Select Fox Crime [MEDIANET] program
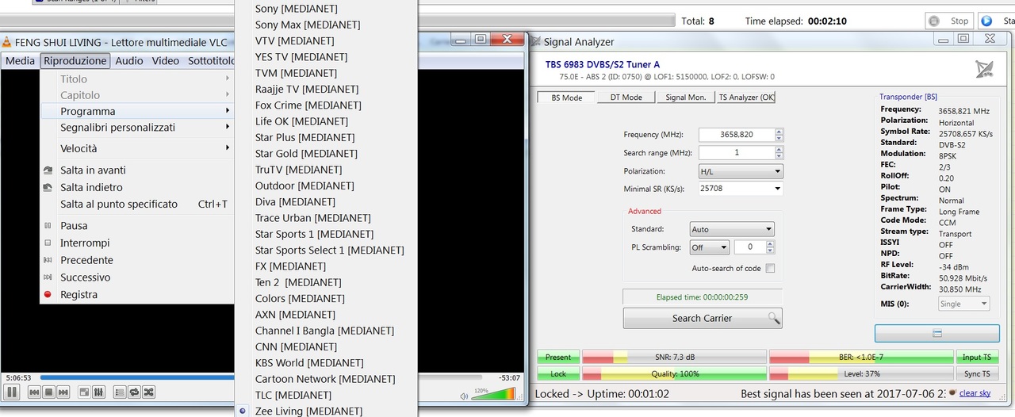This screenshot has width=1015, height=417. [326, 105]
